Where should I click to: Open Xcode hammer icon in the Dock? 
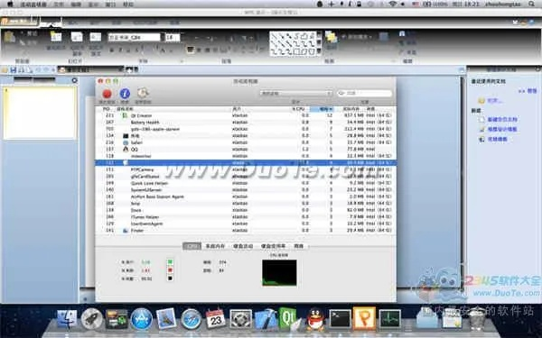(266, 319)
